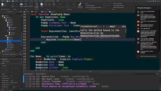
Task: Click code line 43 BuyItem:InvokeServer
Action: point(64,40)
